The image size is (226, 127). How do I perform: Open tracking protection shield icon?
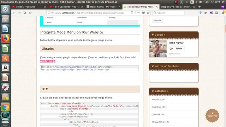(53, 13)
